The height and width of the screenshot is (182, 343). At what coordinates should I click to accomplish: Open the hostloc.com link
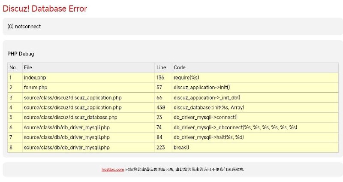[x=113, y=169]
